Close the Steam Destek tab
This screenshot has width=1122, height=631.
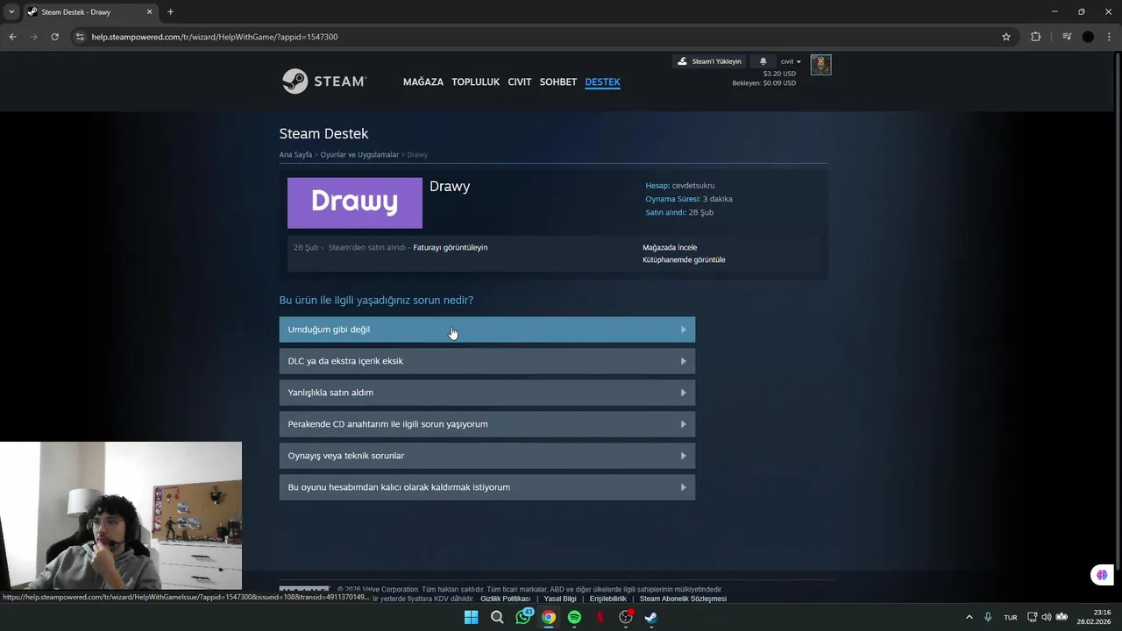click(x=149, y=12)
